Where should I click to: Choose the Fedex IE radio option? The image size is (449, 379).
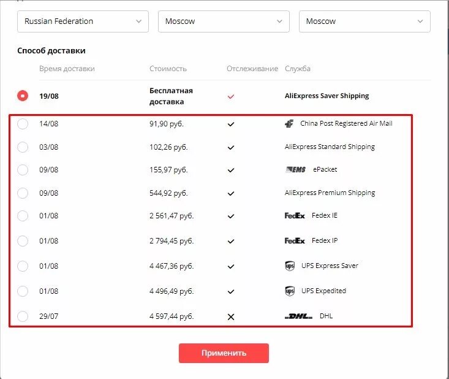[23, 216]
